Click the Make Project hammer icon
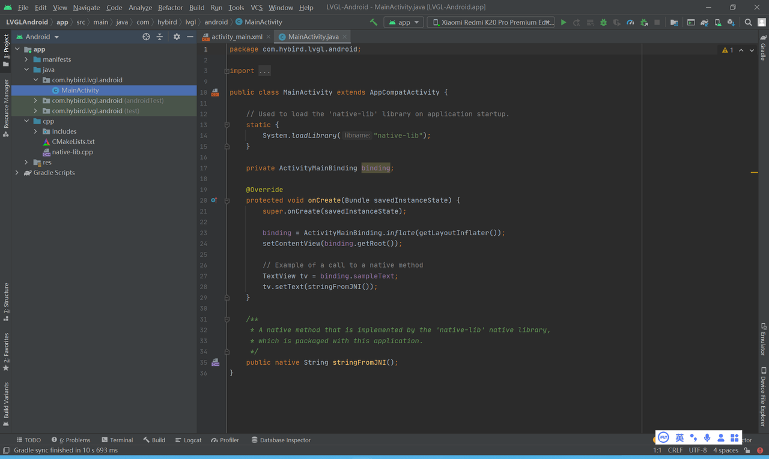 point(374,22)
